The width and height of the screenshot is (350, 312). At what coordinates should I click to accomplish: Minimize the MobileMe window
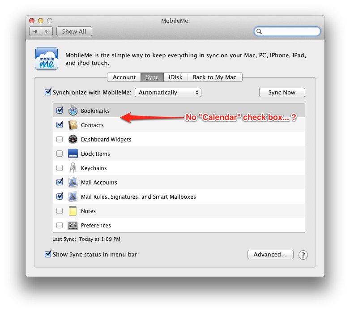41,21
